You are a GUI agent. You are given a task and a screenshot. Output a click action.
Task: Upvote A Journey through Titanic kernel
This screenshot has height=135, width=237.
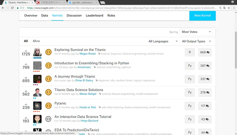[26, 77]
